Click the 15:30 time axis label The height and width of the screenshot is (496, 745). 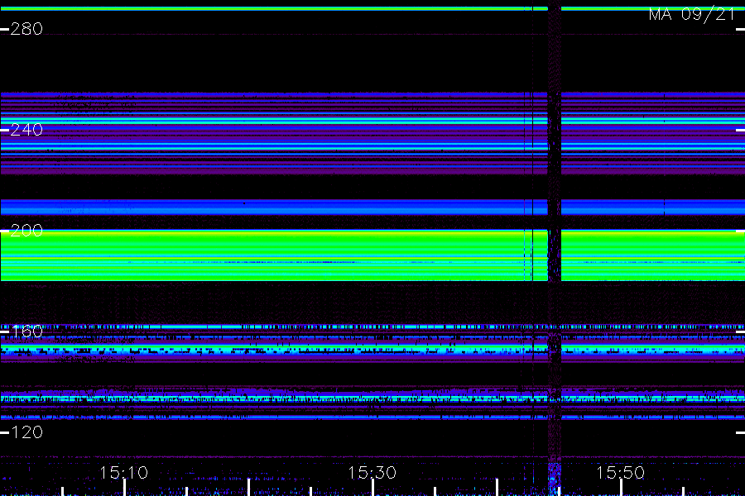(x=372, y=473)
